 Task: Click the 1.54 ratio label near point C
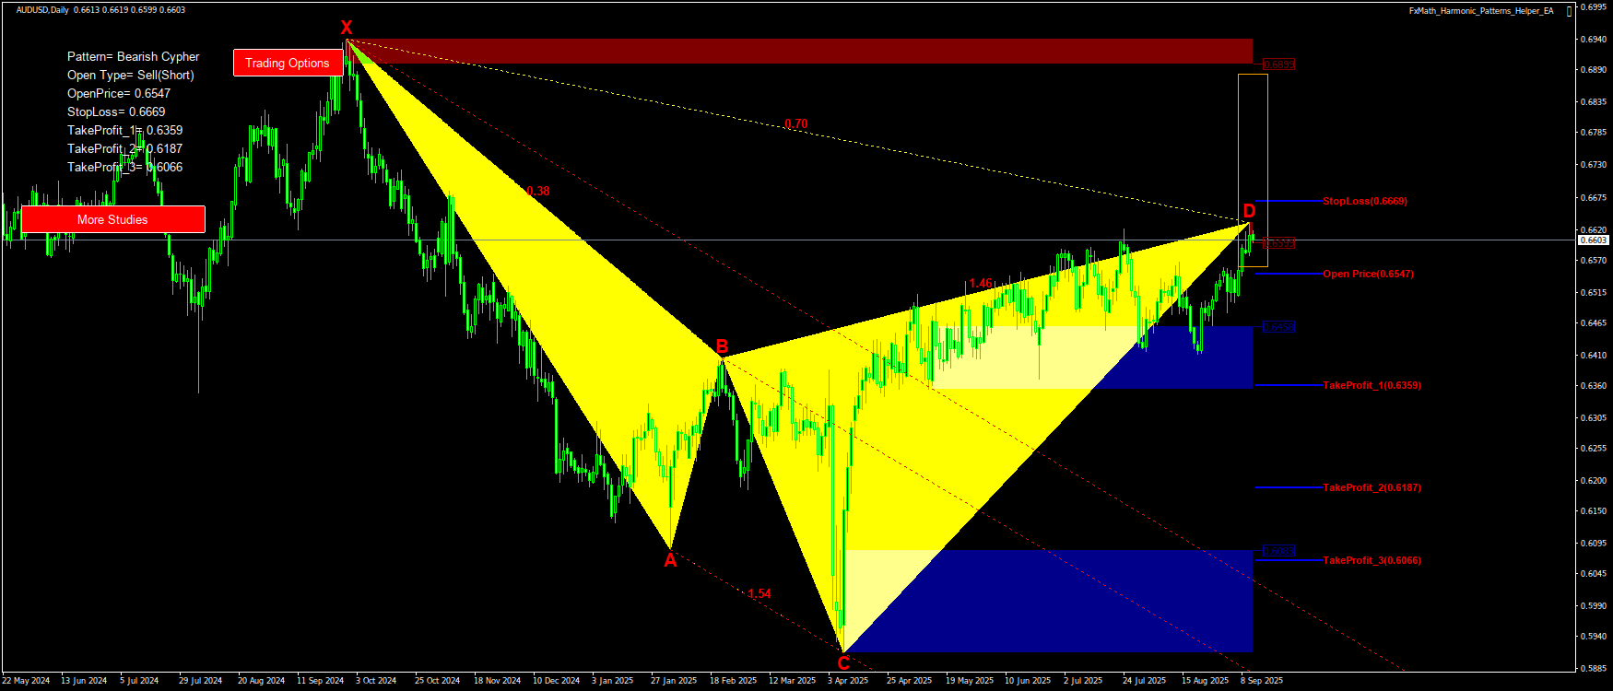tap(759, 594)
